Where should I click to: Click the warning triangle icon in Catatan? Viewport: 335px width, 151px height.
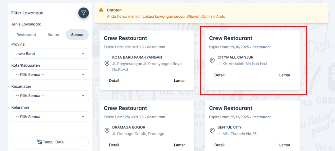[x=101, y=10]
